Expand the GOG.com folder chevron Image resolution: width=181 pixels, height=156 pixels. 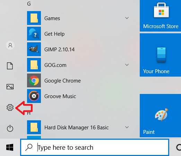click(127, 65)
